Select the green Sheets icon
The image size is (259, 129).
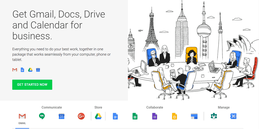pos(135,116)
